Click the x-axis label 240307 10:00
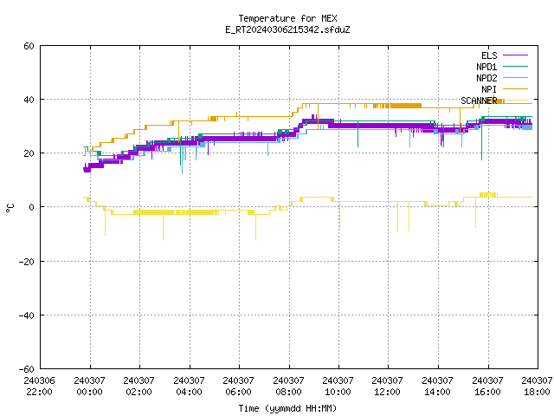The width and height of the screenshot is (554, 416). click(x=338, y=387)
